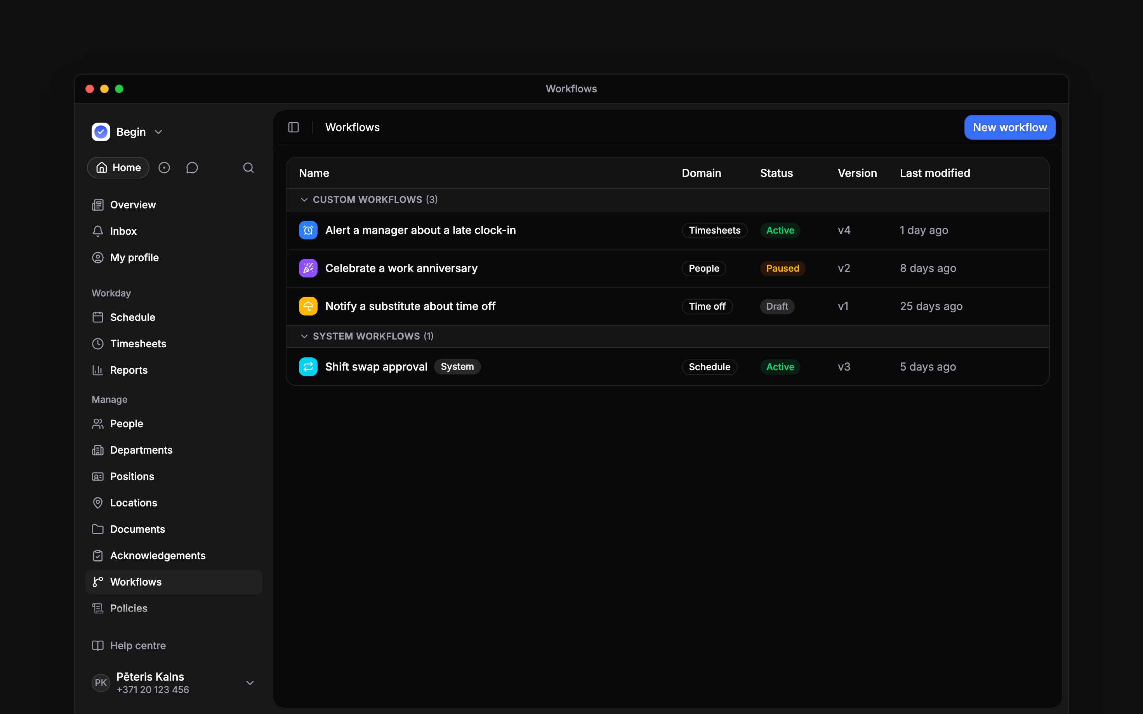Open the Help centre link
The height and width of the screenshot is (714, 1143).
174,646
